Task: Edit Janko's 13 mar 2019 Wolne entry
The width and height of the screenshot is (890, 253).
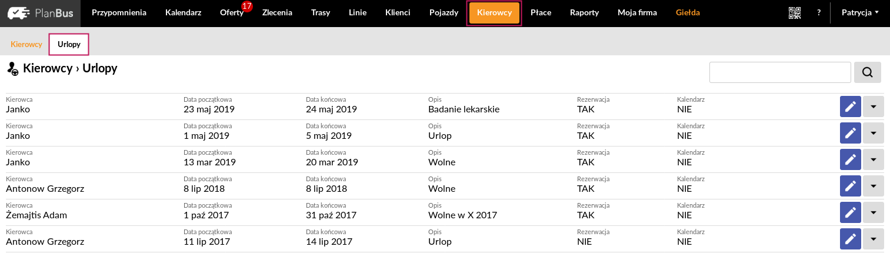Action: pyautogui.click(x=850, y=159)
